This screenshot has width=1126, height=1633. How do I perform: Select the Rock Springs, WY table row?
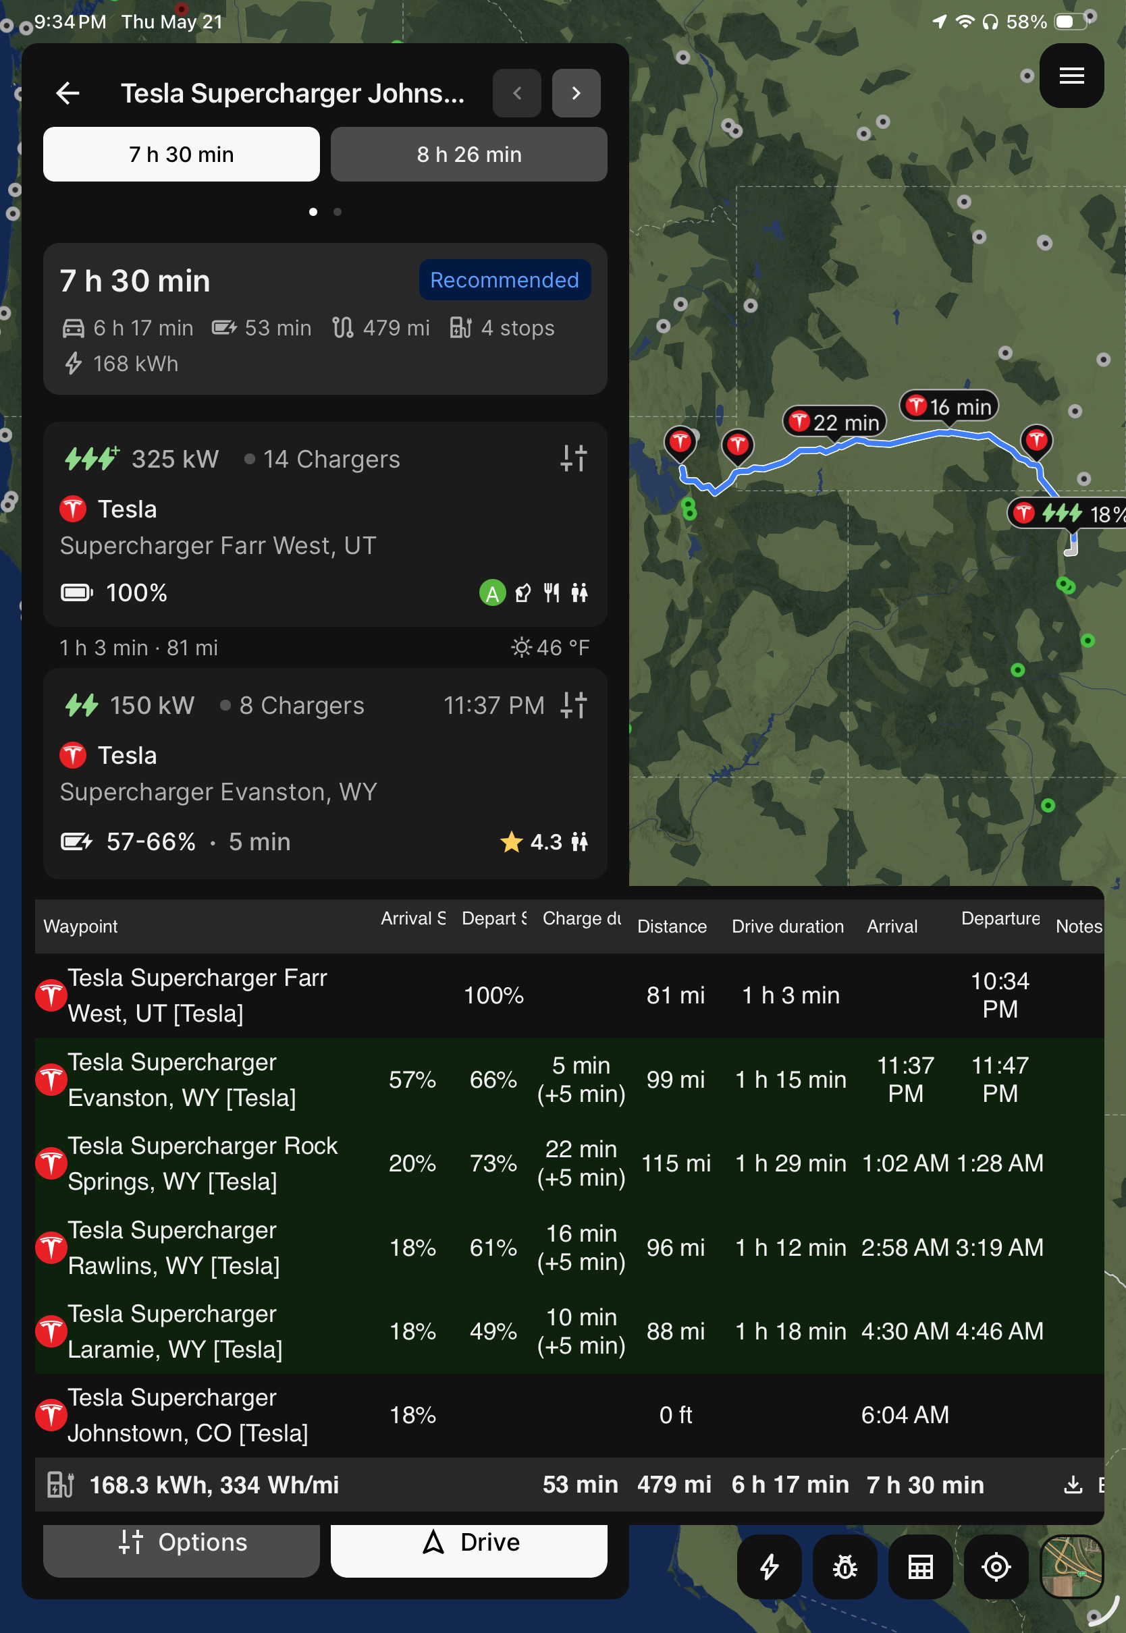[569, 1163]
